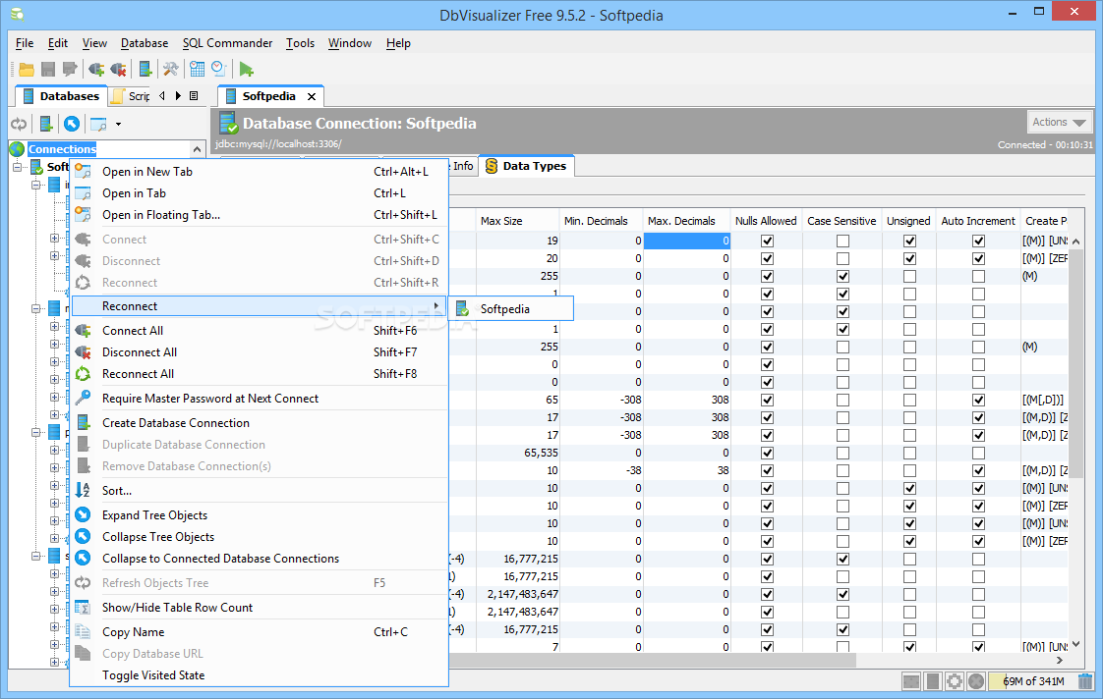This screenshot has width=1103, height=699.
Task: Choose Copy Name menu entry
Action: pos(259,632)
